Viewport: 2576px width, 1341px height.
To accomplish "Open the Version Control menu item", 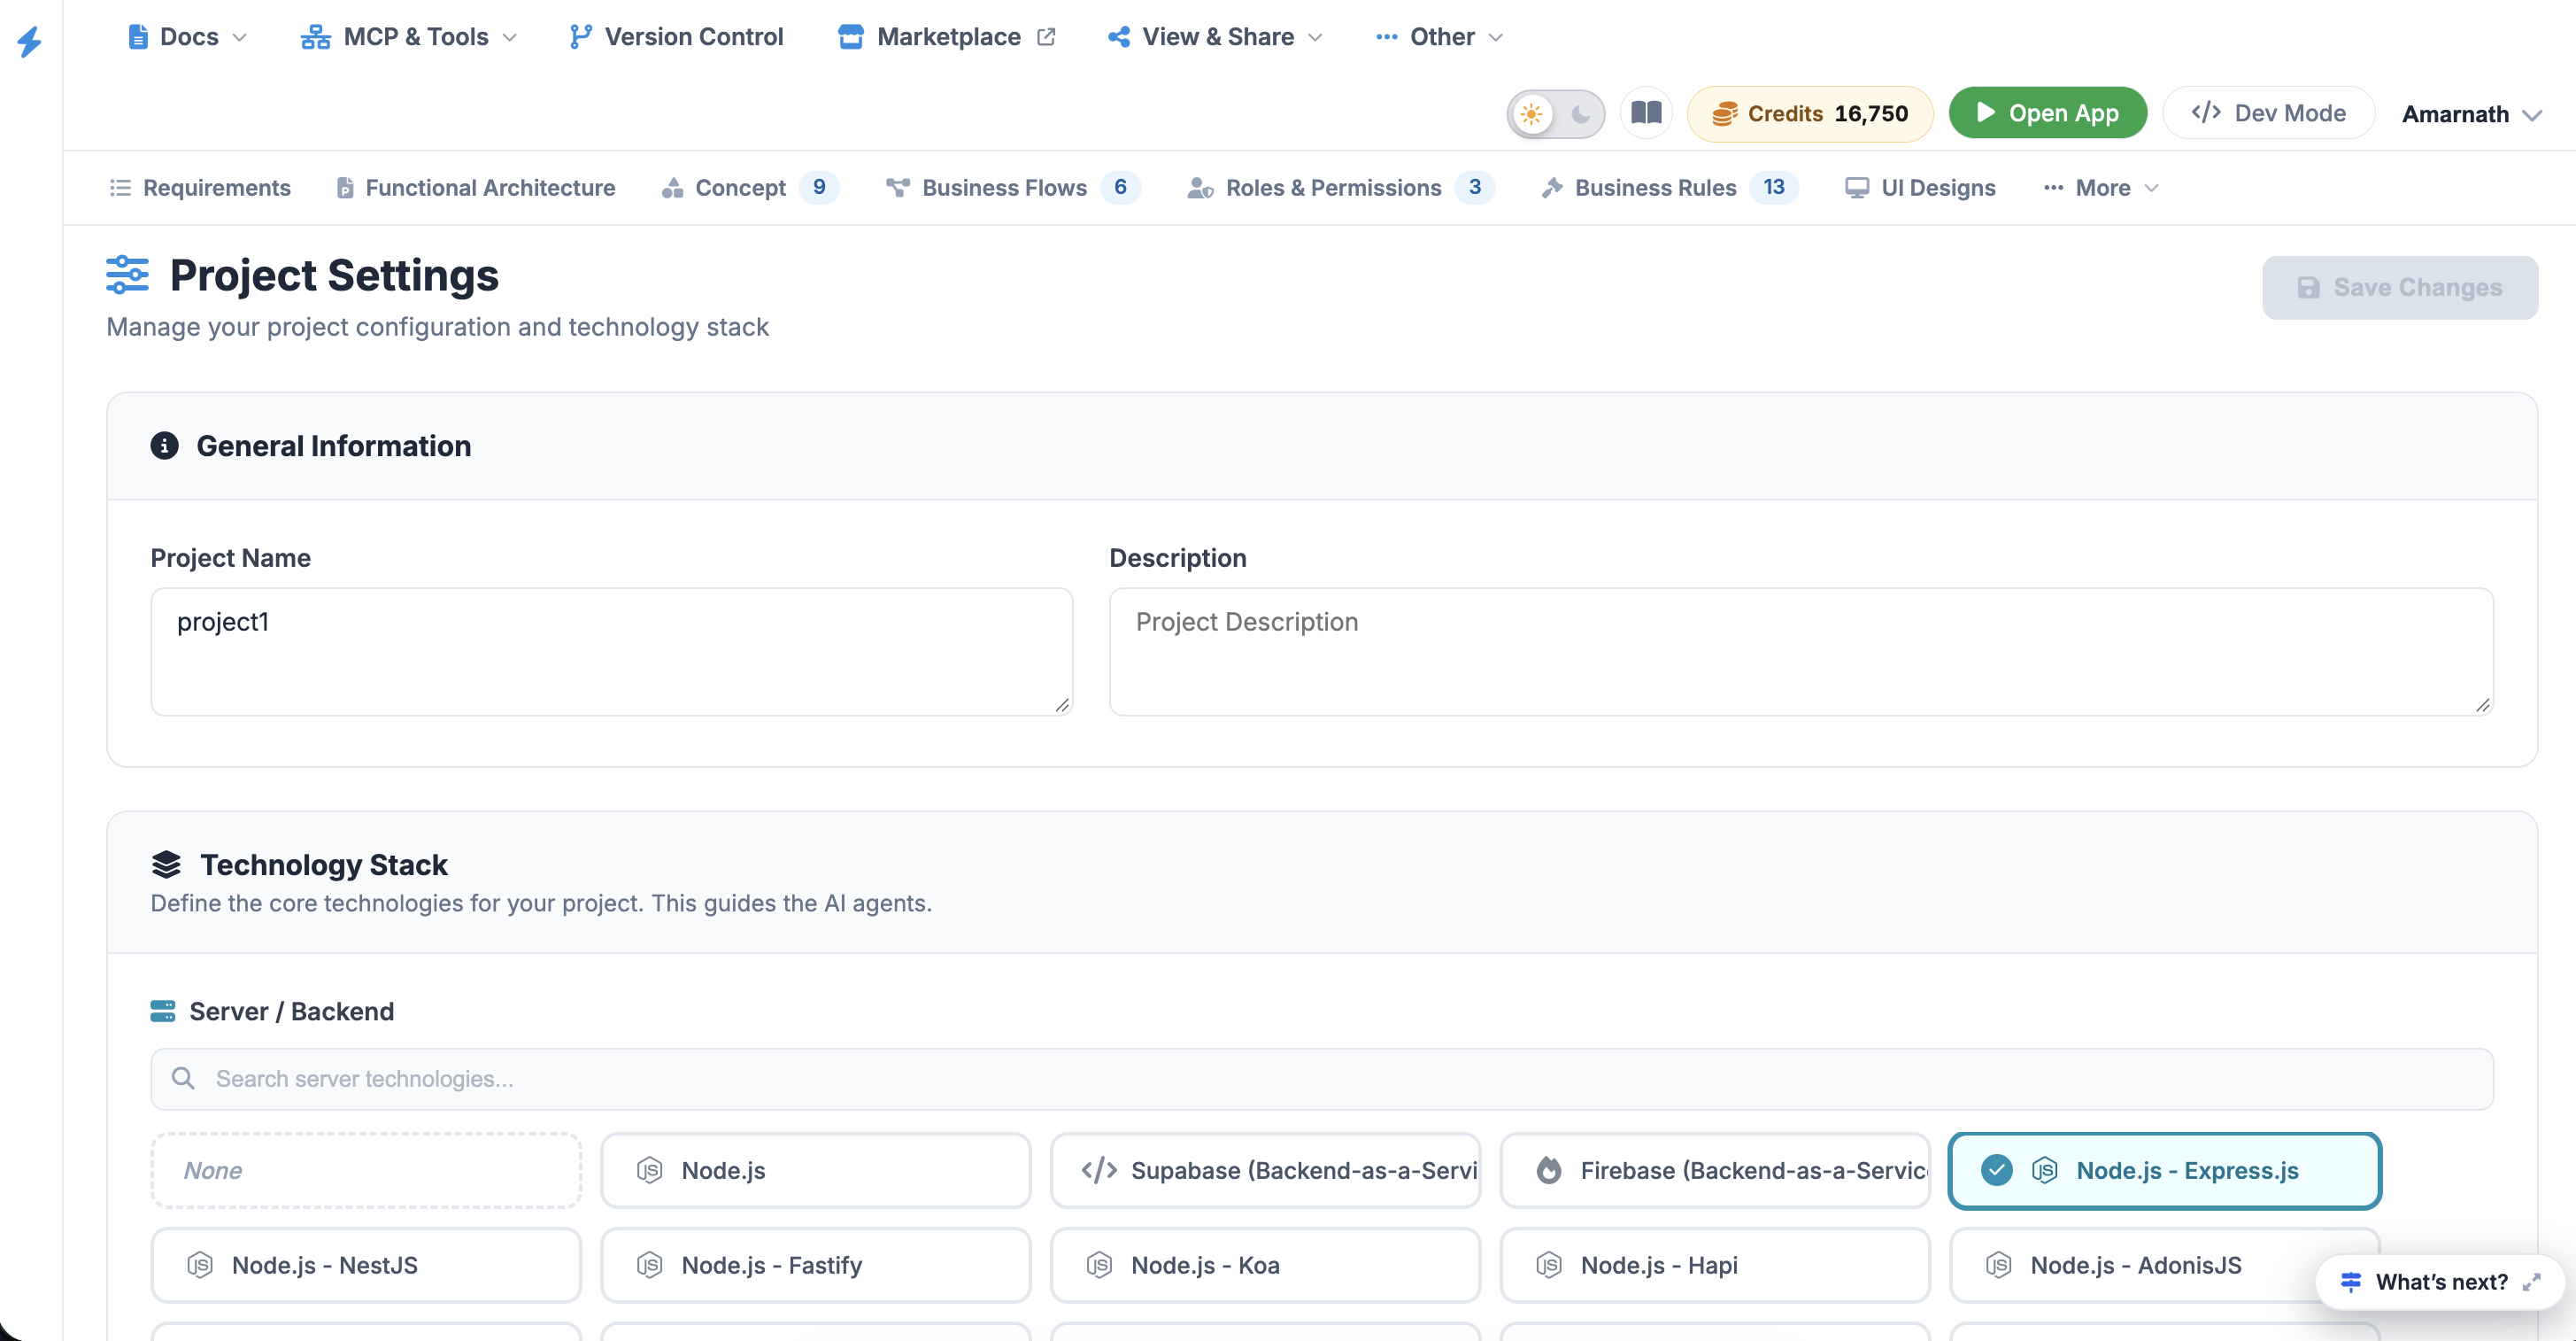I will coord(676,37).
